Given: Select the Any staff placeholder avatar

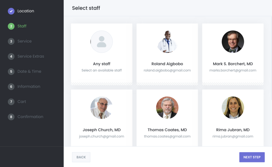Looking at the screenshot, I should point(101,42).
